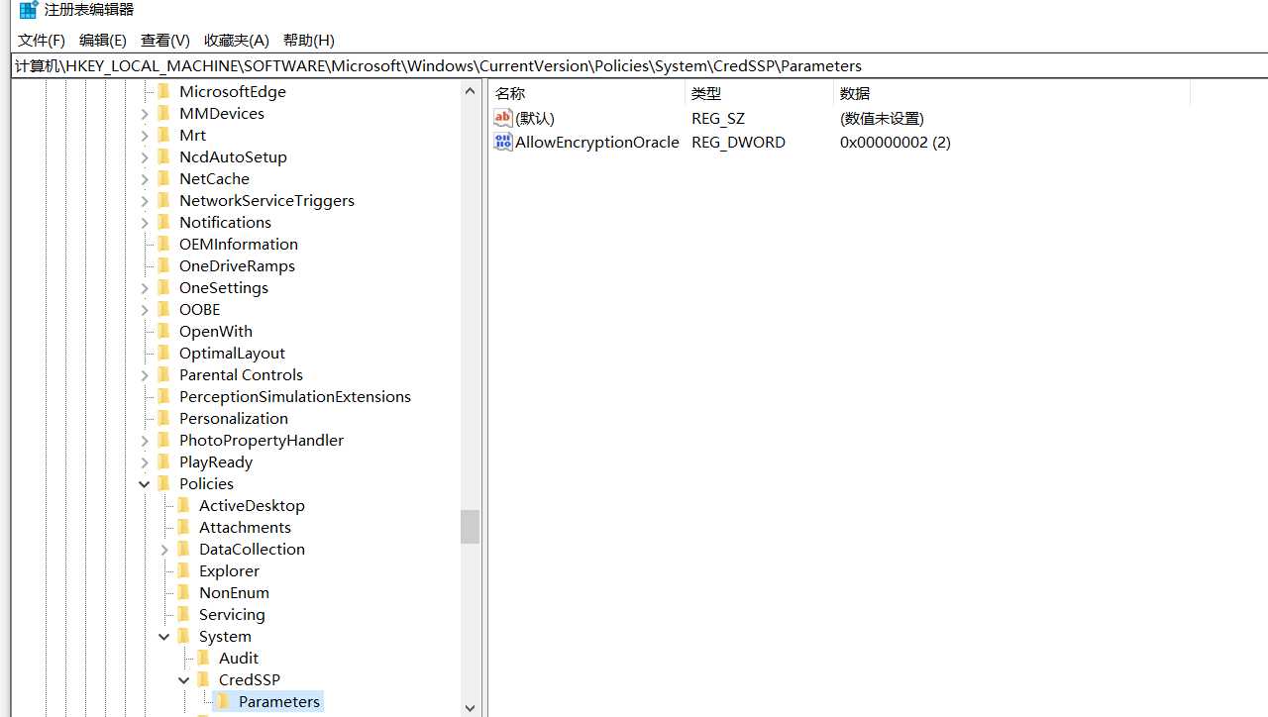Click the Attachments folder icon
Screen dimensions: 1268x717
coord(184,527)
